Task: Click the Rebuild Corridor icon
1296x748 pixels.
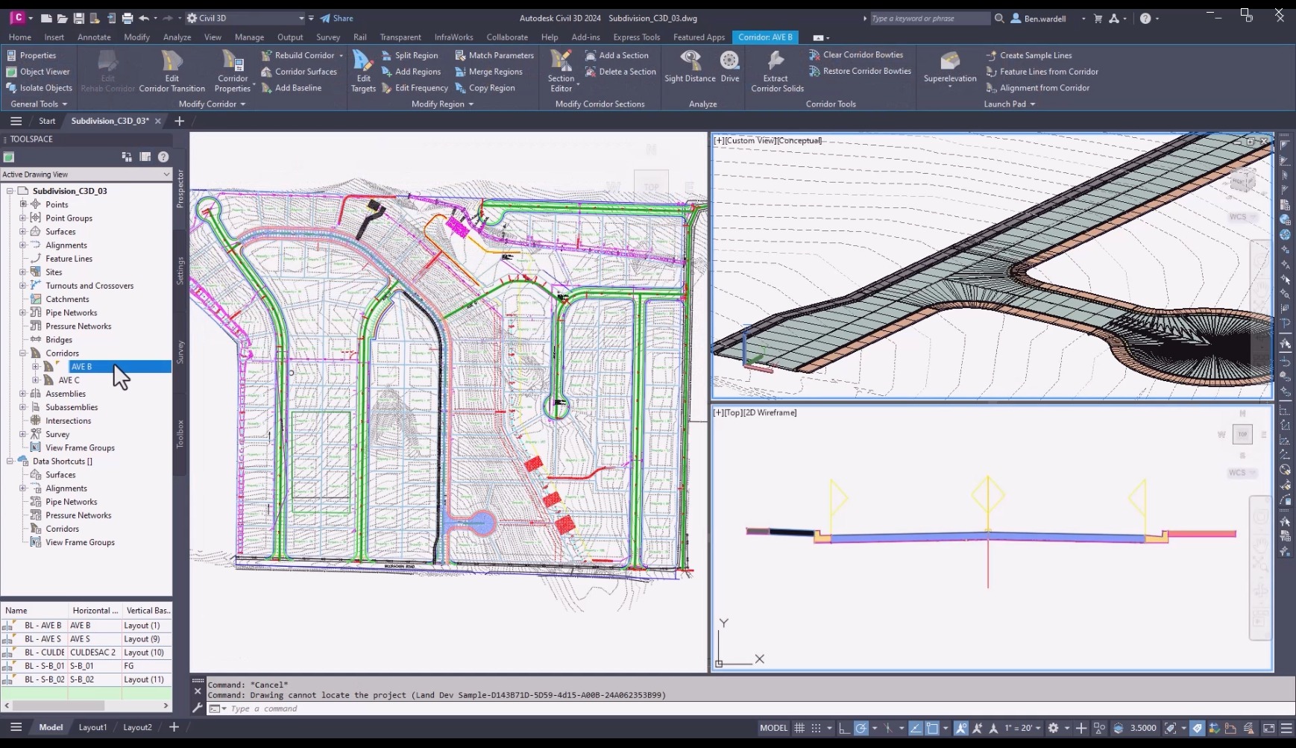Action: pos(267,54)
